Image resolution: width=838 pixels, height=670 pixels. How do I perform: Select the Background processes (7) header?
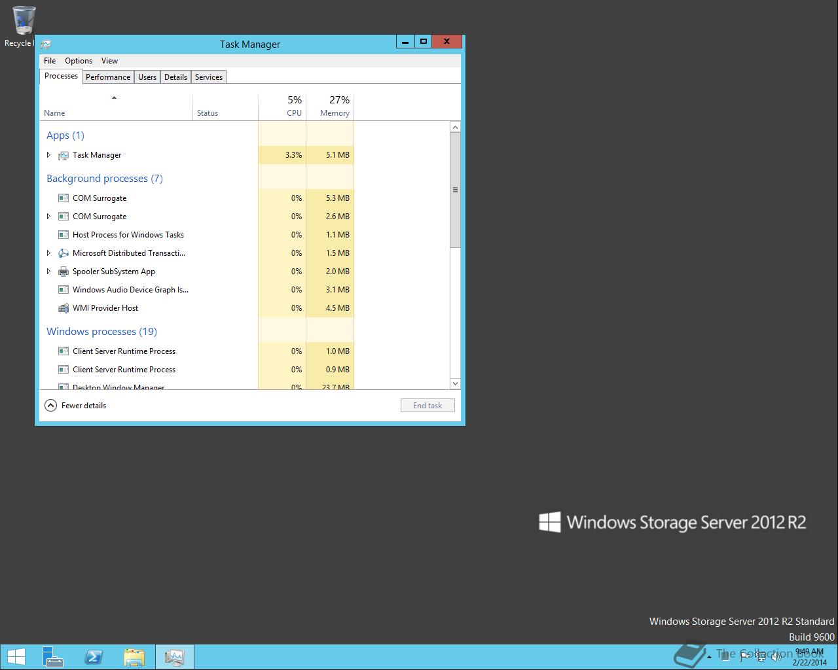click(x=105, y=179)
